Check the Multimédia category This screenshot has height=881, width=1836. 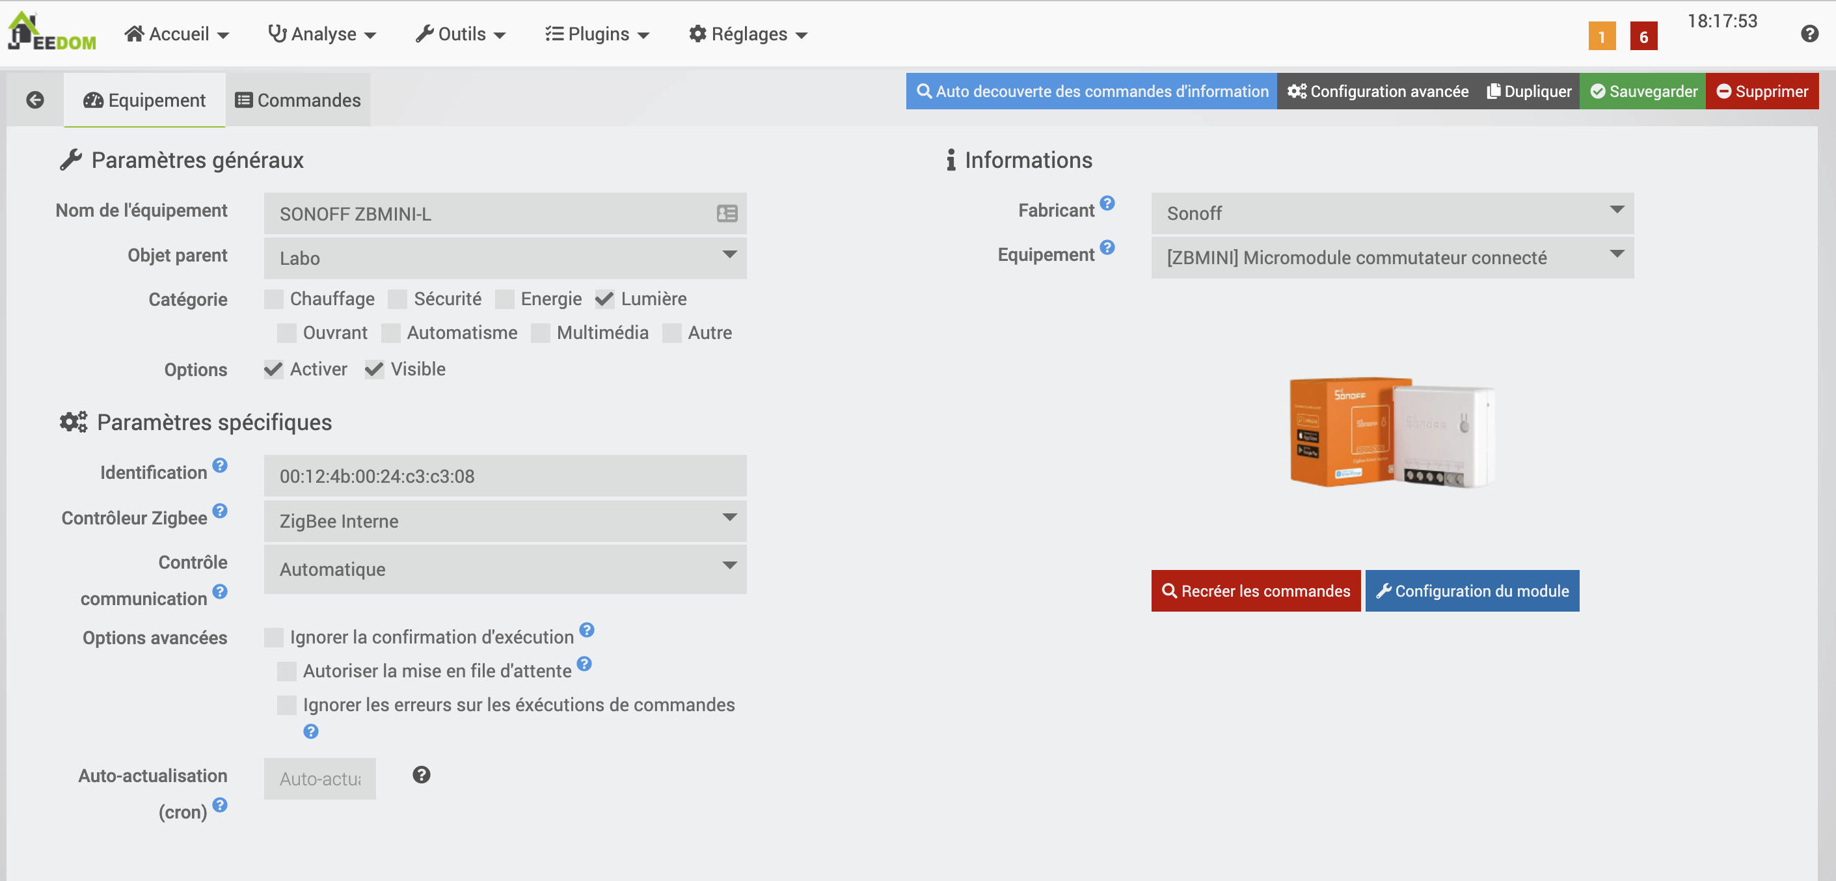coord(540,334)
